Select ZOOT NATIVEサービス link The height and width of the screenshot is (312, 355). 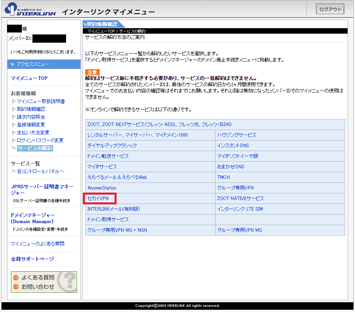(x=240, y=198)
